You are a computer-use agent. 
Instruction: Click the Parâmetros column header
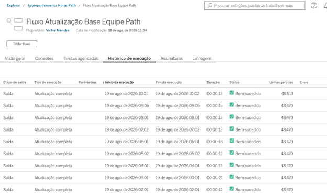tap(88, 82)
